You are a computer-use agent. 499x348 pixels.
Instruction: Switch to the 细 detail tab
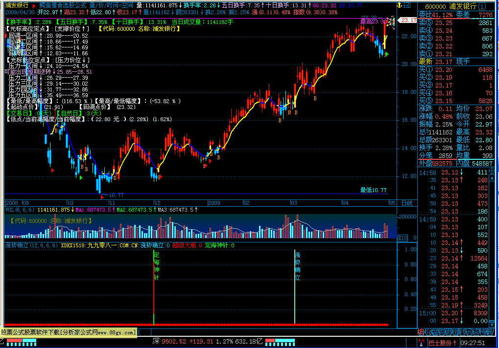click(421, 332)
